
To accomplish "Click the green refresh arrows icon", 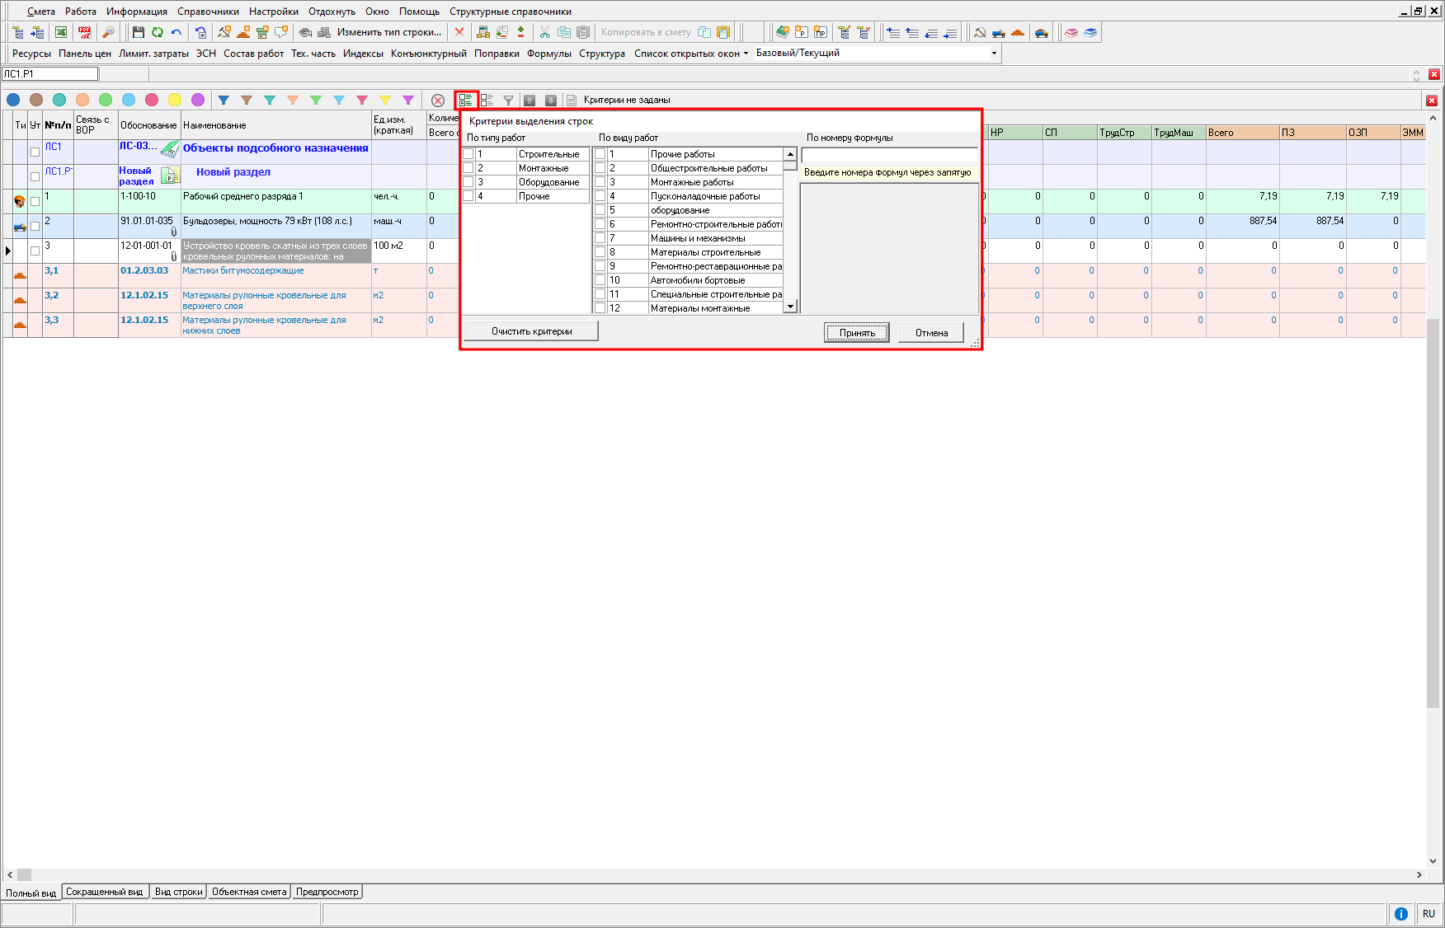I will pyautogui.click(x=157, y=32).
